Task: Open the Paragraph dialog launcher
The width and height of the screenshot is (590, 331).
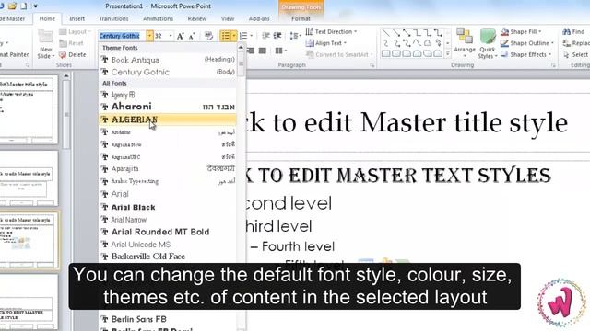Action: [x=372, y=65]
